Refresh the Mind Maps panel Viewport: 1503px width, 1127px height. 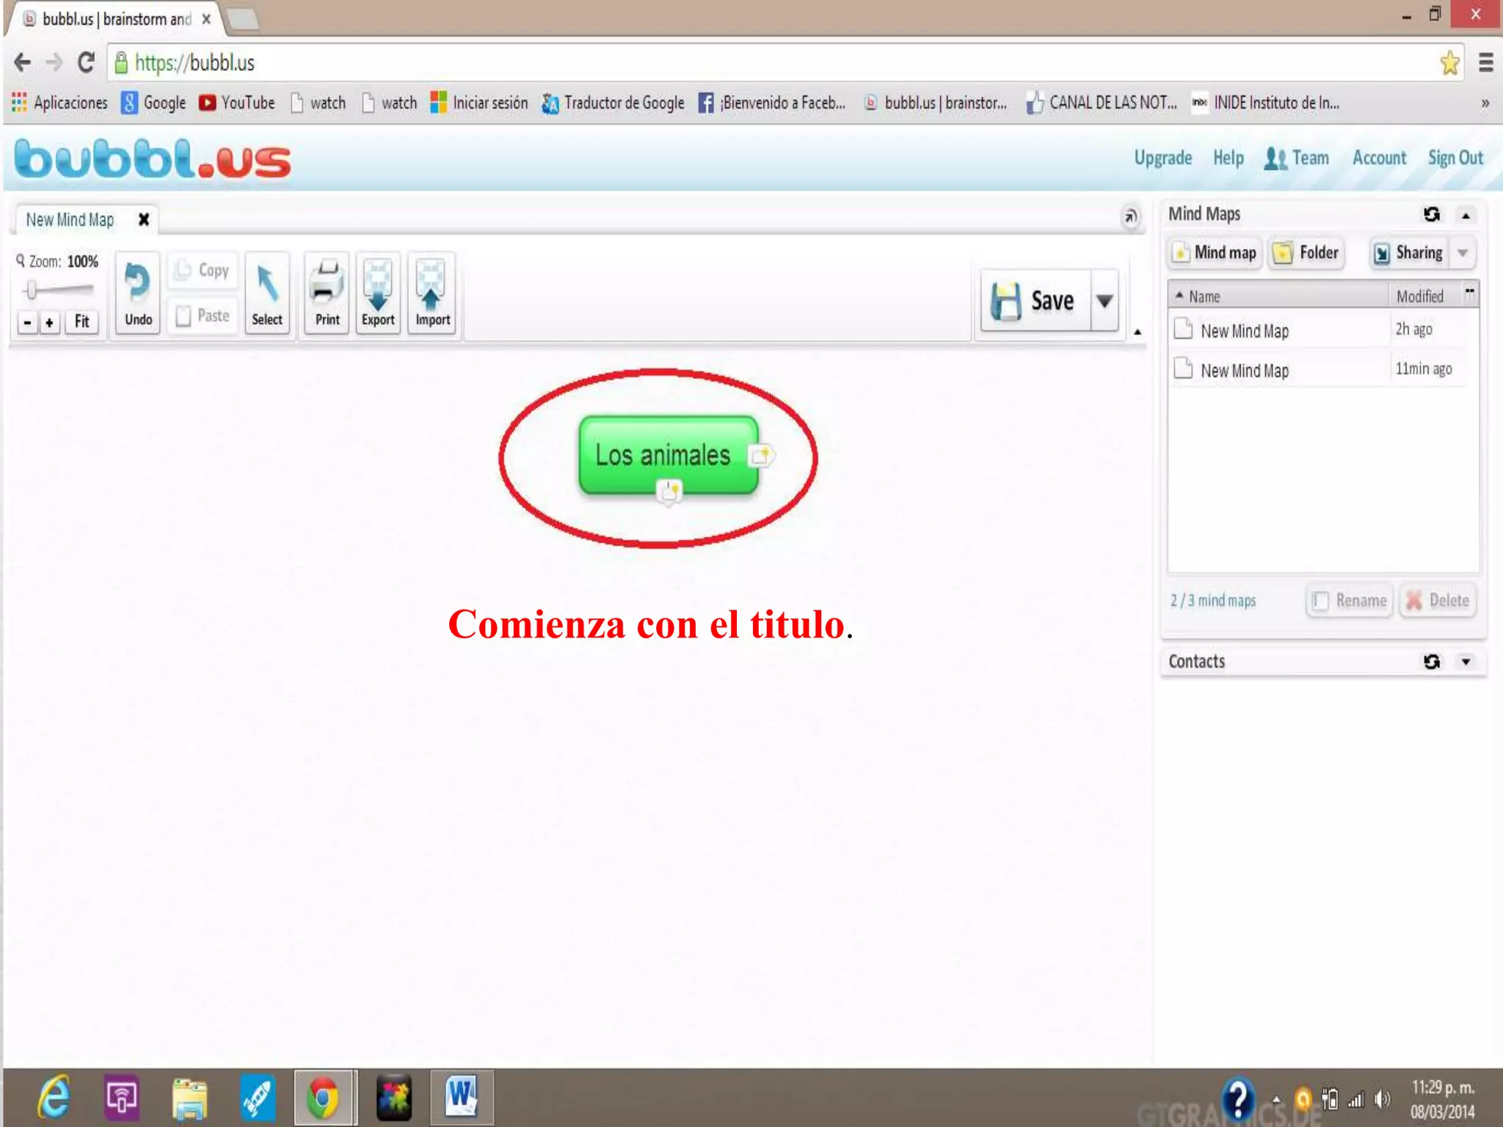[x=1431, y=214]
